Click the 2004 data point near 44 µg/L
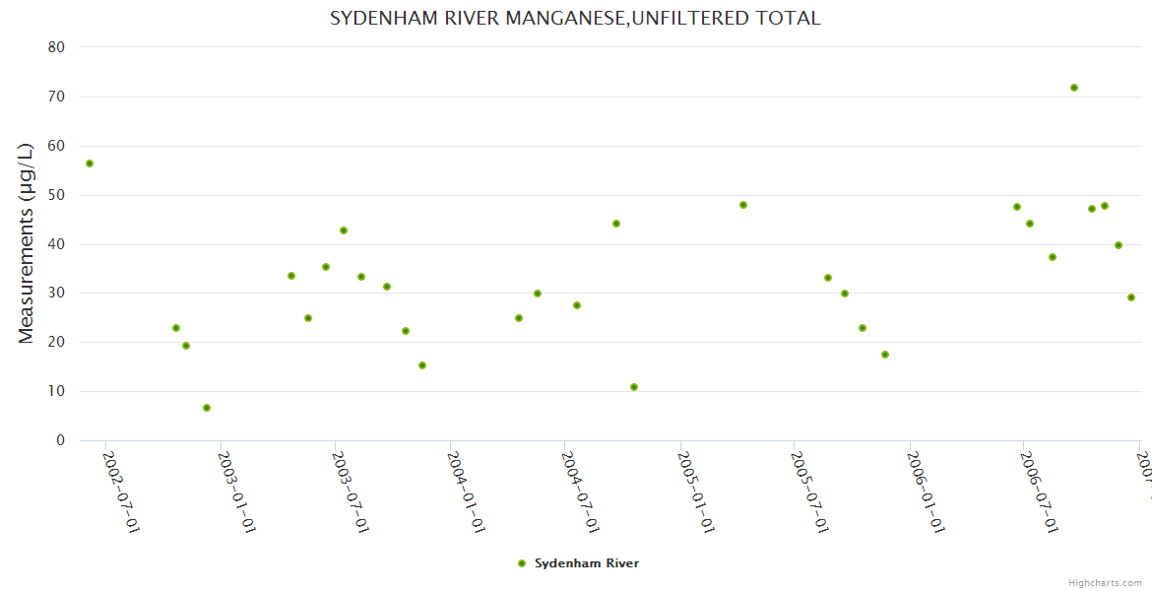This screenshot has width=1152, height=591. tap(616, 224)
